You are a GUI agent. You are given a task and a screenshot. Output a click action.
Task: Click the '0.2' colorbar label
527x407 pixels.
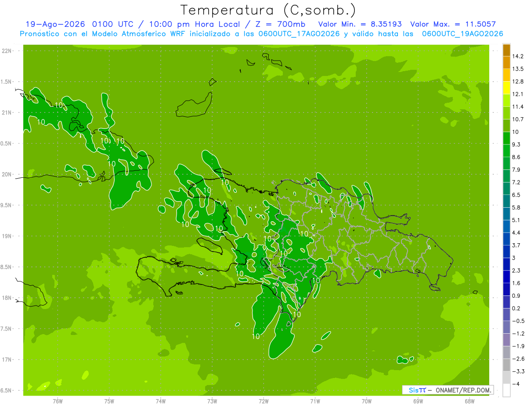pyautogui.click(x=516, y=309)
